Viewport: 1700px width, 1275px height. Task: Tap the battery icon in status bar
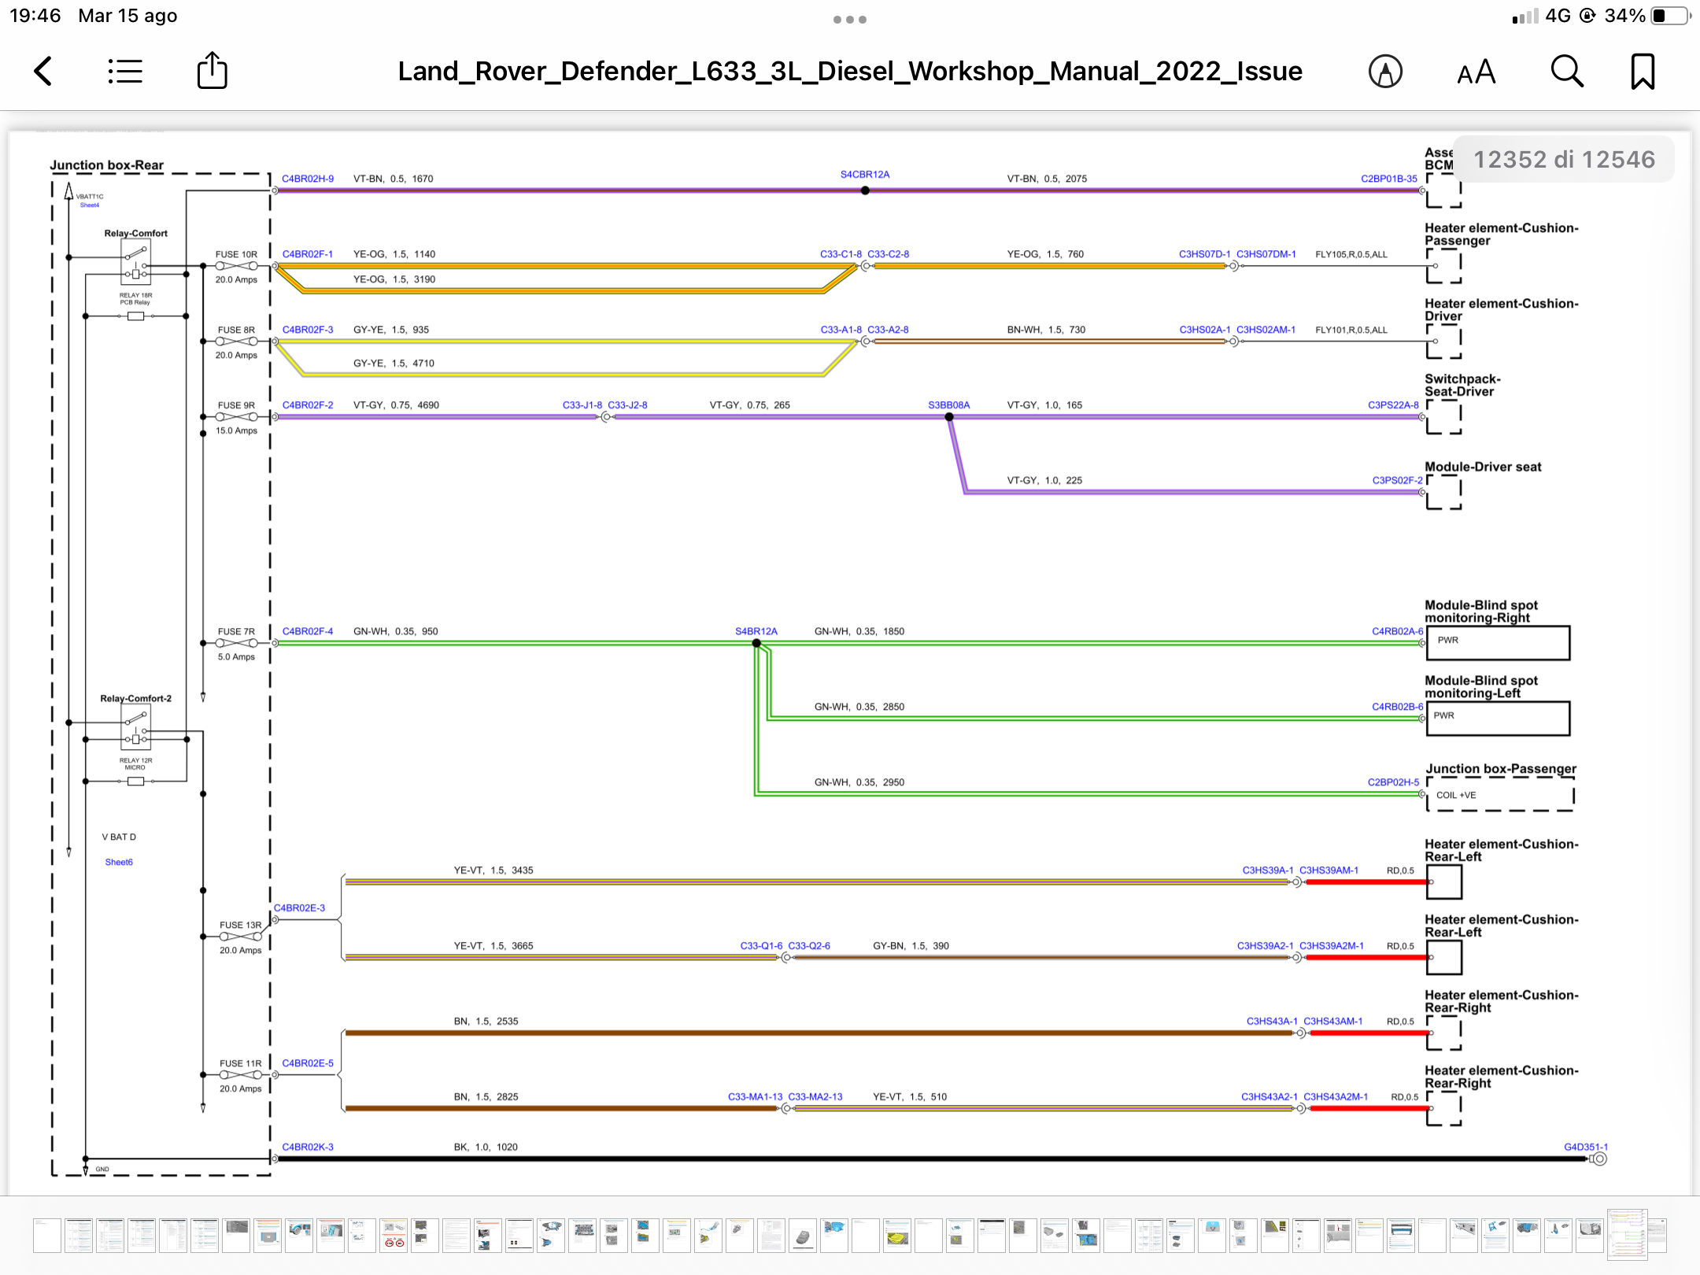click(x=1671, y=16)
